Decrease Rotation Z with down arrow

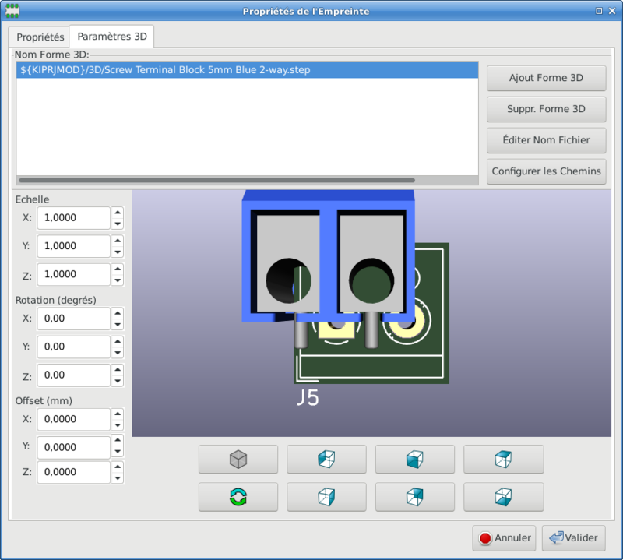pos(118,381)
